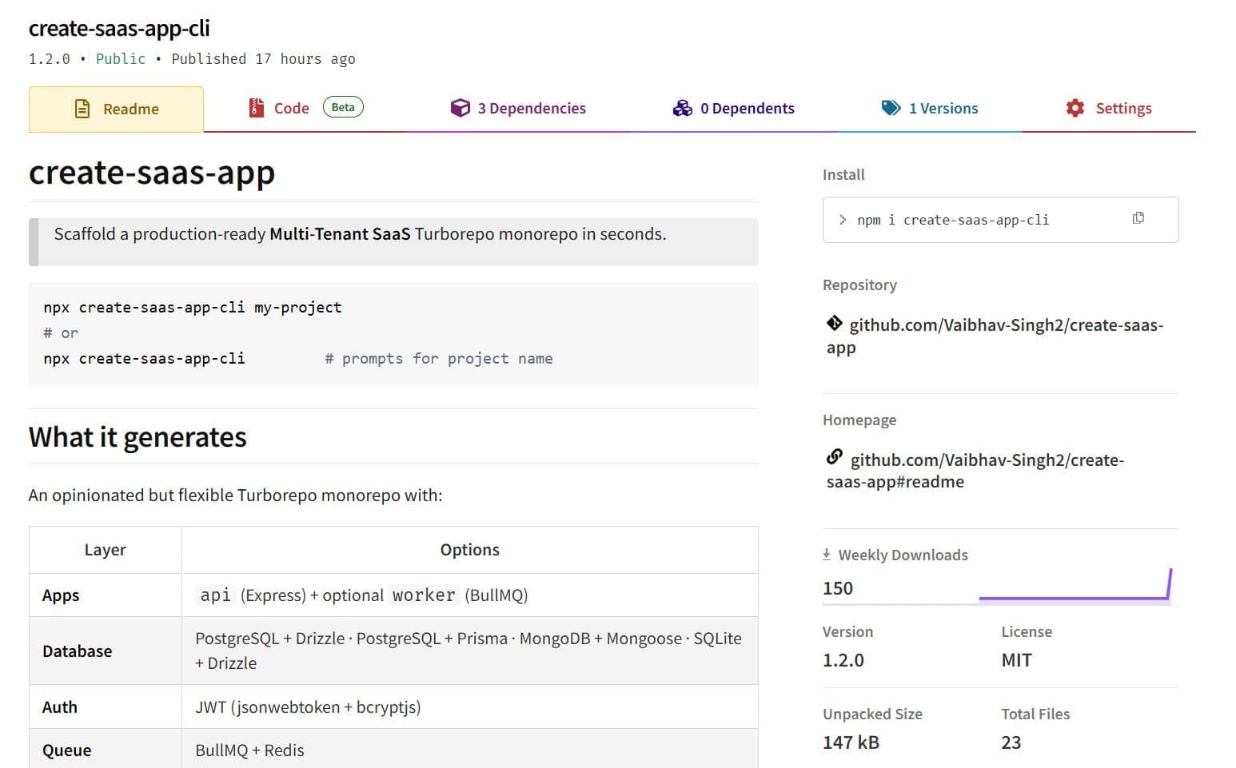Image resolution: width=1236 pixels, height=768 pixels.
Task: Click the weekly downloads sparkline chart
Action: 1075,585
